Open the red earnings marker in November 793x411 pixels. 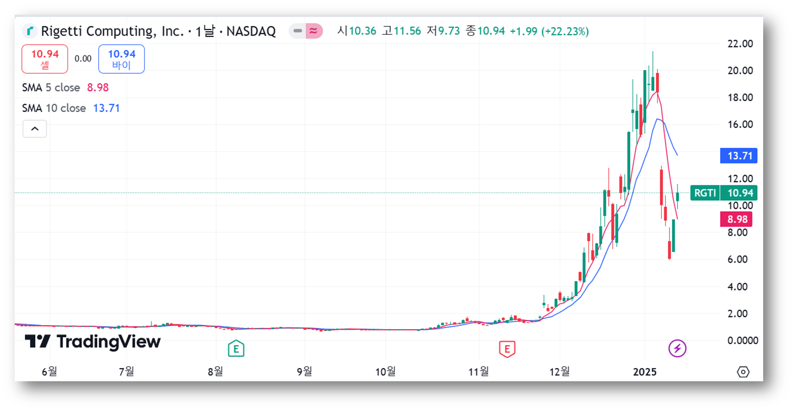(x=507, y=349)
